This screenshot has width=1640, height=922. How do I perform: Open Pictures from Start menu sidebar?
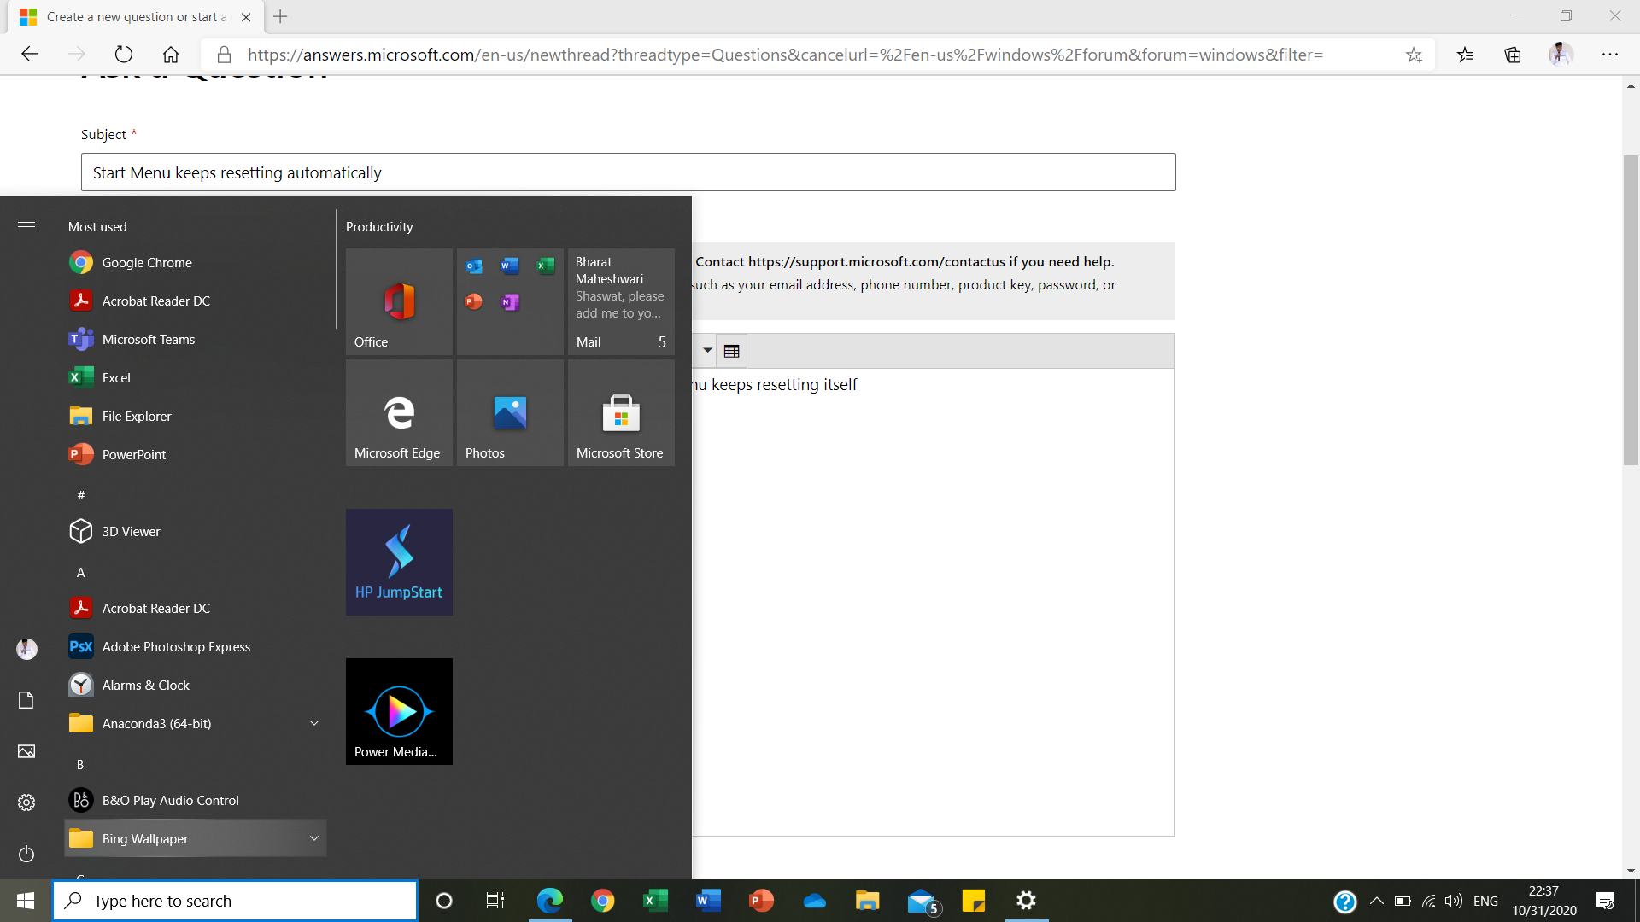[26, 751]
